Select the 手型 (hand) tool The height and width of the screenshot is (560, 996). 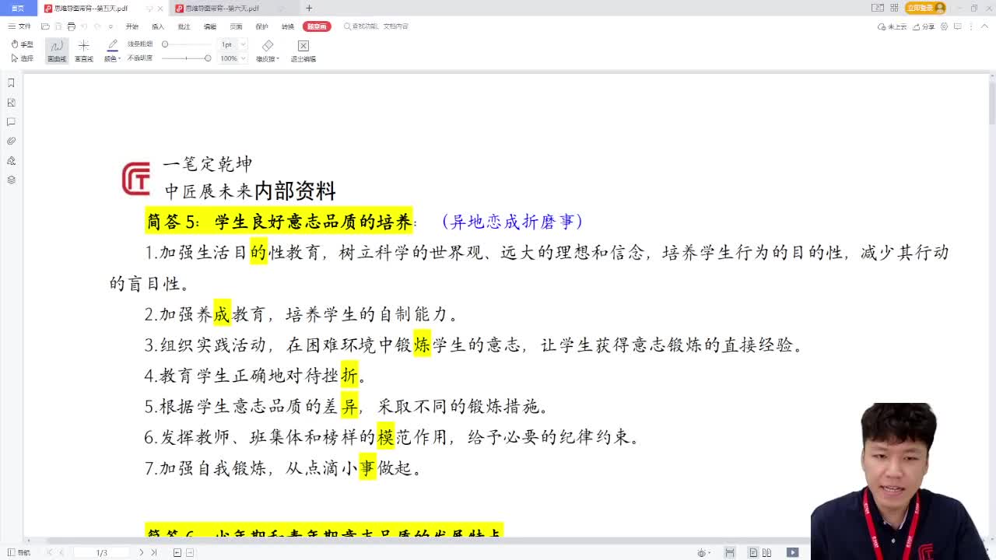22,44
